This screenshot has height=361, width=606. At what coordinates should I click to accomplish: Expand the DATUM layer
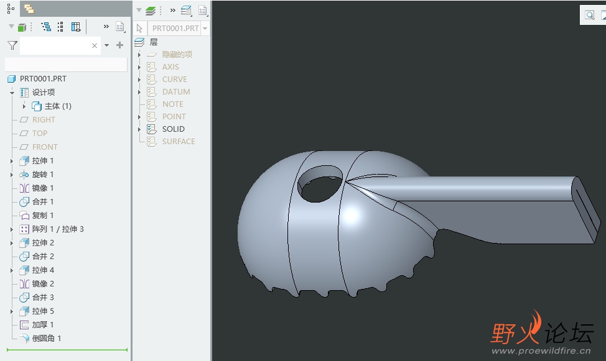click(139, 92)
